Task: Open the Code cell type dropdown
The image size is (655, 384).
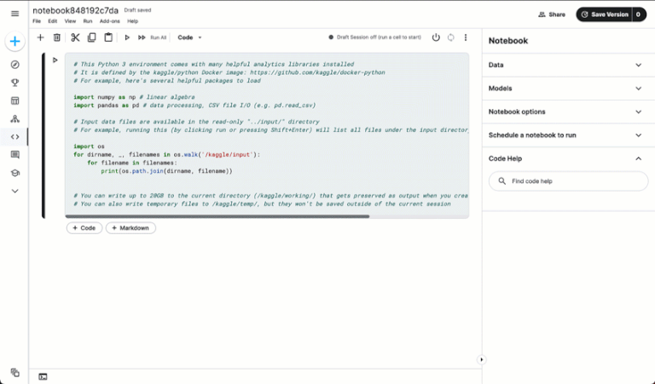Action: [189, 37]
